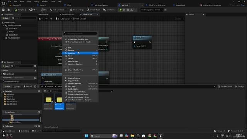Screen dimensions: 247x139
Task: Start Play in editor with green play icon
Action: pos(120,10)
